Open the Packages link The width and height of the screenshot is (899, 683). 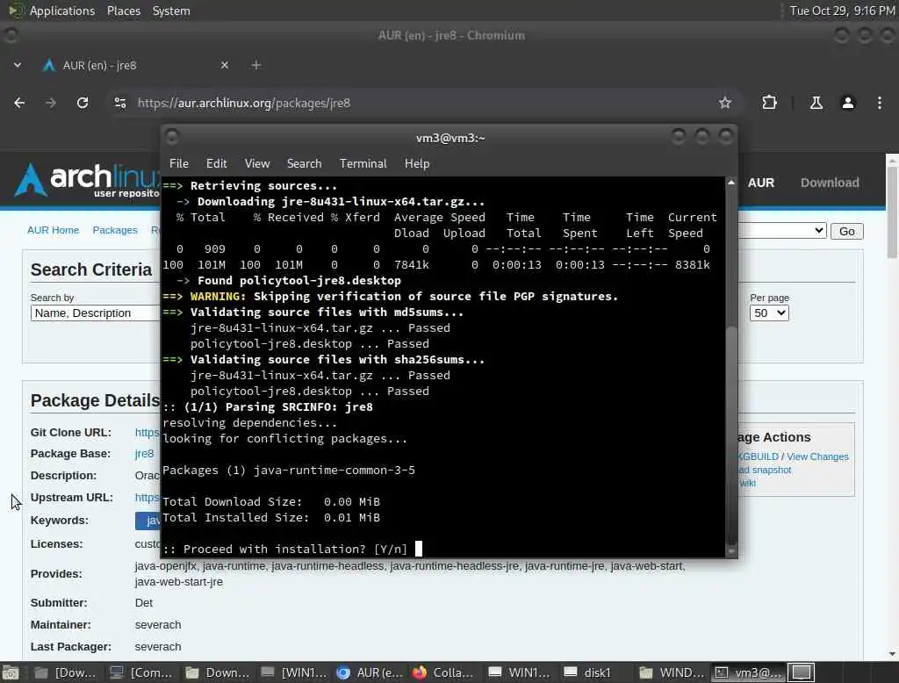coord(115,230)
